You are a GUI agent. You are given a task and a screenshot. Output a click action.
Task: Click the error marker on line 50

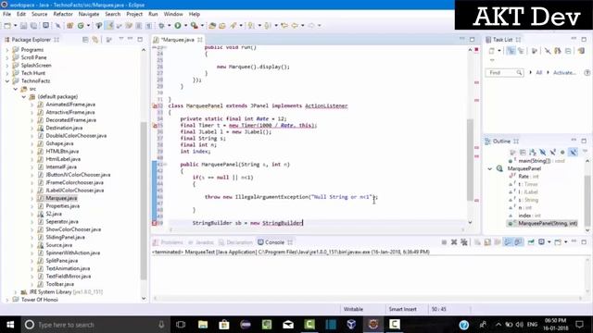155,223
